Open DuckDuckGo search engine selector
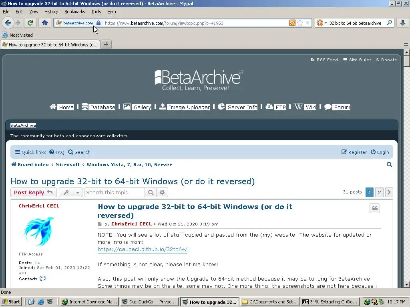The height and width of the screenshot is (307, 410). [322, 23]
